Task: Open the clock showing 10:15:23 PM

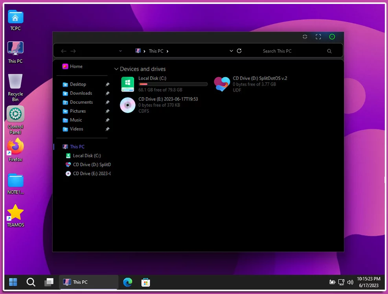Action: 368,282
